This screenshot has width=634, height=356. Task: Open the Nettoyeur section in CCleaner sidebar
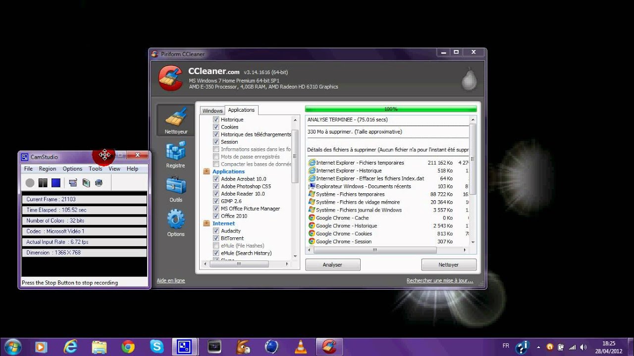click(x=176, y=120)
